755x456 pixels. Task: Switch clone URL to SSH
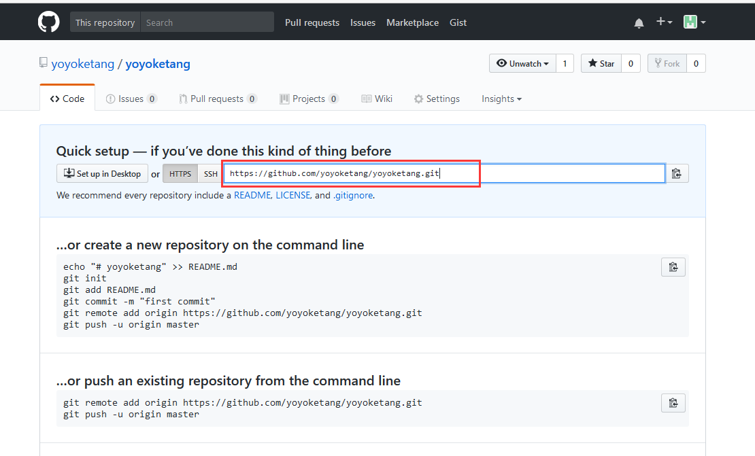pos(210,174)
